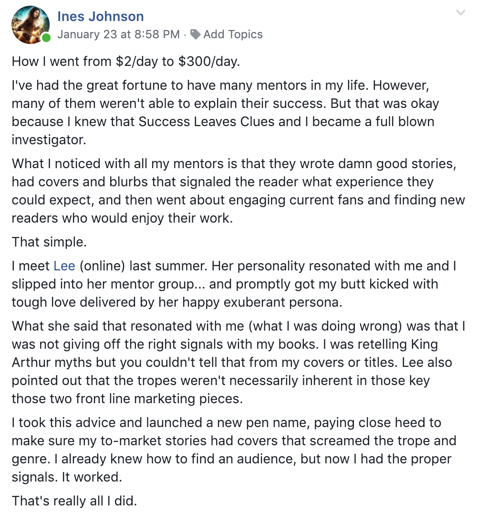The width and height of the screenshot is (477, 515).
Task: Open the Lee mention link
Action: click(64, 266)
